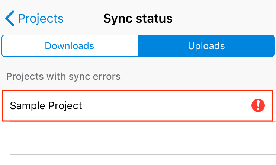The width and height of the screenshot is (276, 165).
Task: Select the Sample Project name text
Action: pos(46,106)
